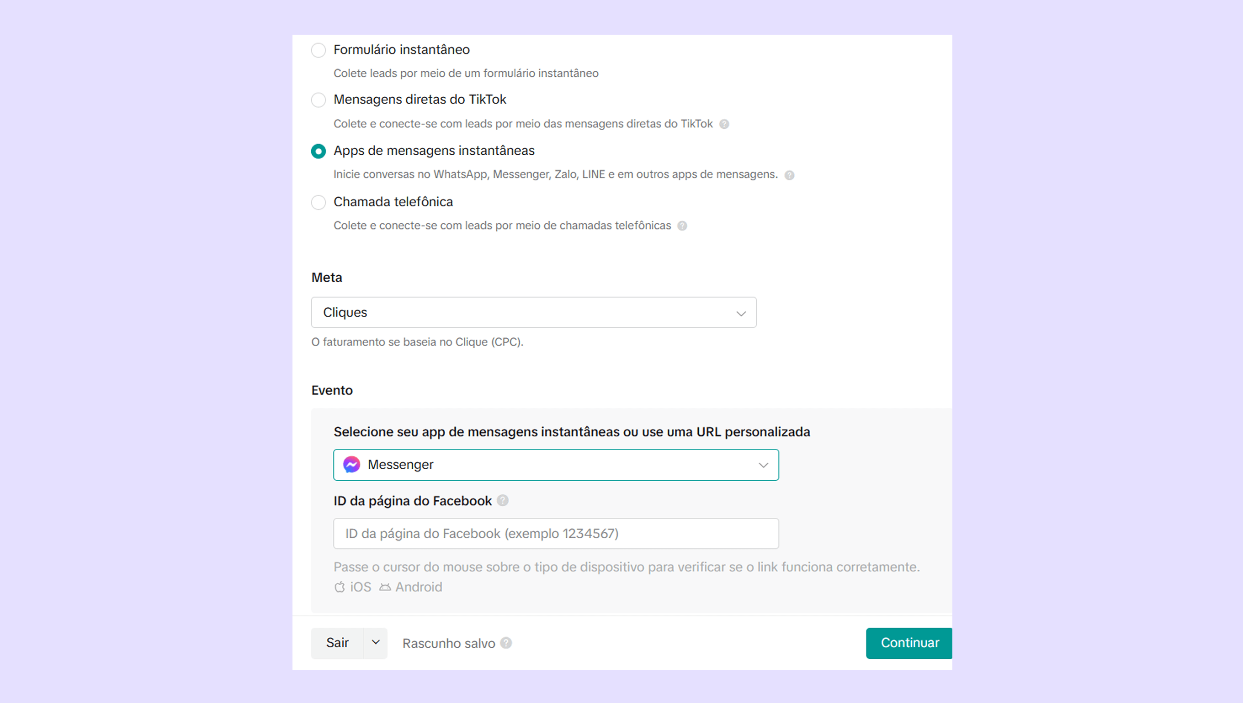Click help icon beside Rascunho salvo
Viewport: 1243px width, 703px height.
point(506,643)
